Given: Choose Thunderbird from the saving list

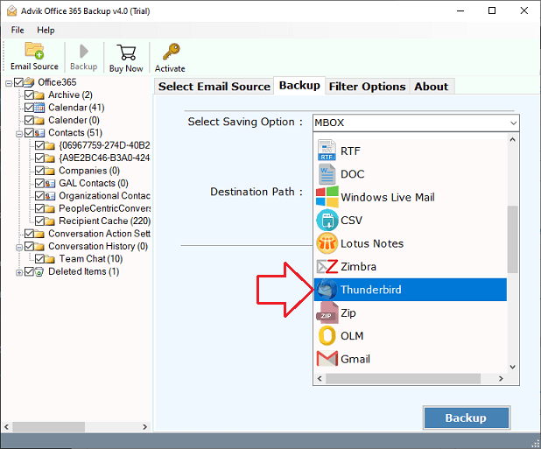Looking at the screenshot, I should click(411, 290).
